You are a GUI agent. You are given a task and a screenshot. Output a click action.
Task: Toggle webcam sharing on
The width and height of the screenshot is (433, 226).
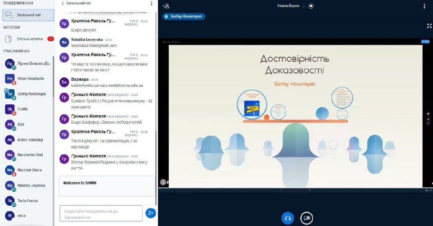(307, 218)
